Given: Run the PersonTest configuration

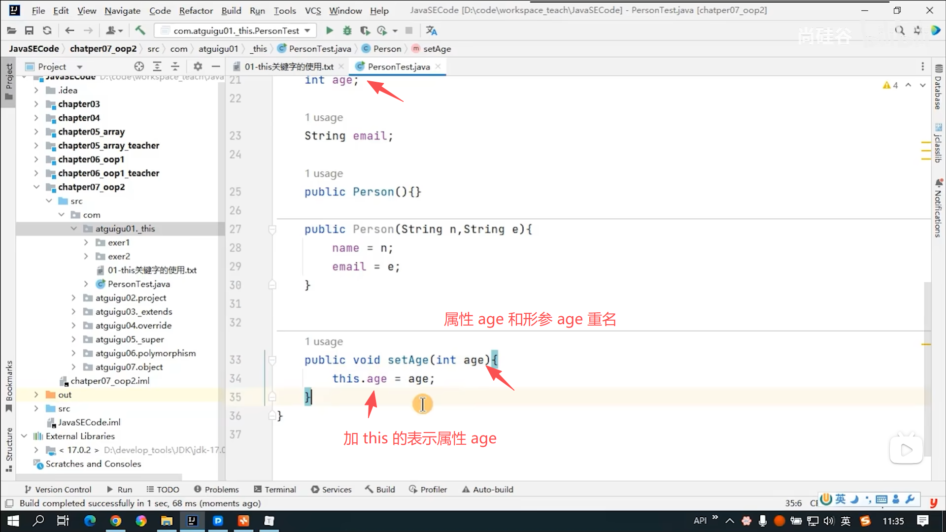Looking at the screenshot, I should click(329, 31).
